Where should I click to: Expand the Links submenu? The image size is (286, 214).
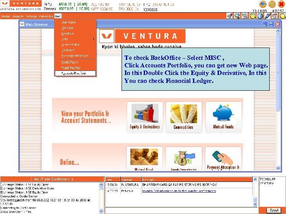click(x=75, y=39)
